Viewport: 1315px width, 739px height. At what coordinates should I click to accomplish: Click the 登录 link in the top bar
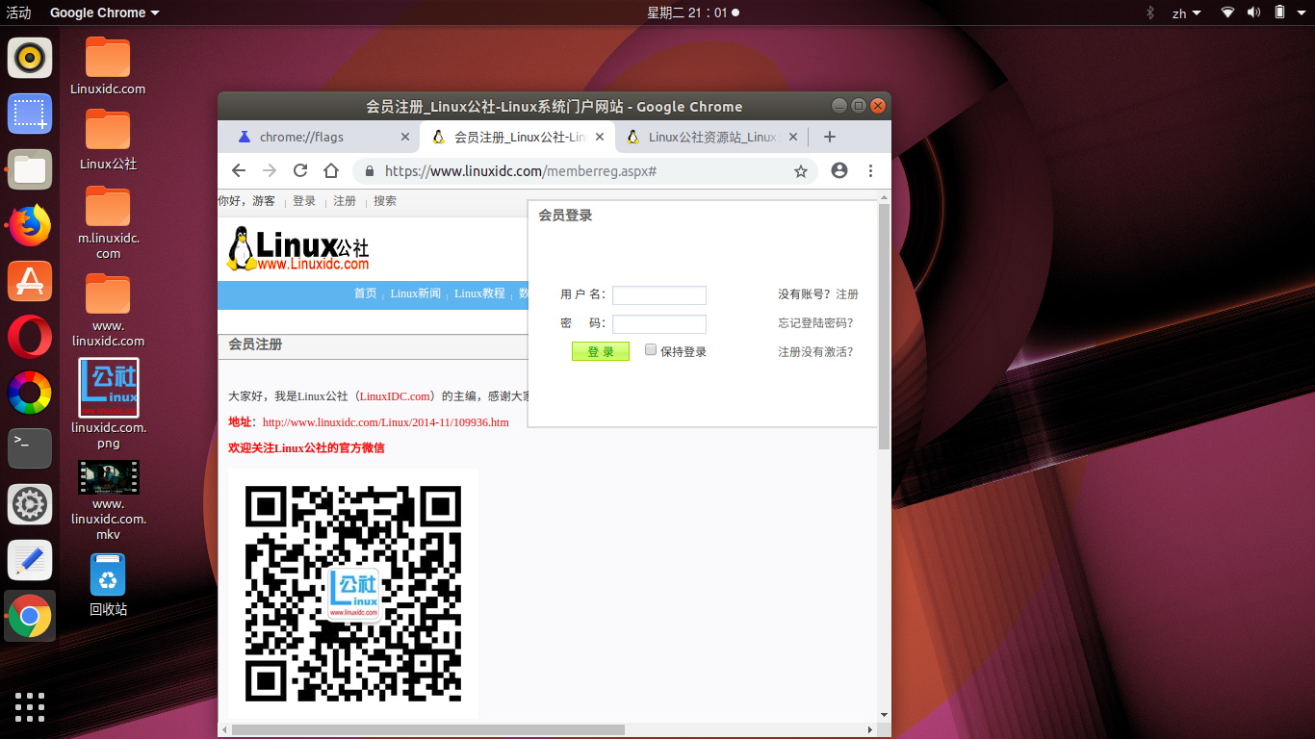point(304,201)
